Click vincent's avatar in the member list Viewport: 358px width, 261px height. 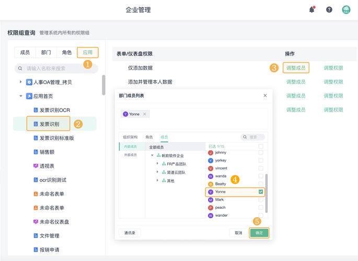211,169
